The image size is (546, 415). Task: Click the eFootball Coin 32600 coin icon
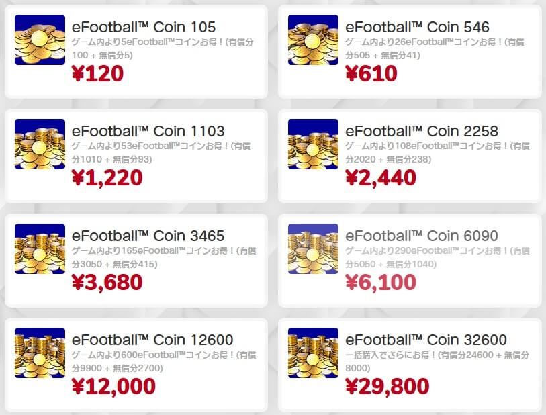pos(313,353)
